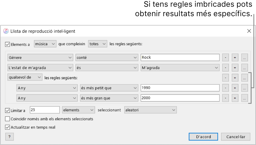Open the qualsevol de dropdown
The width and height of the screenshot is (256, 145).
(25, 77)
